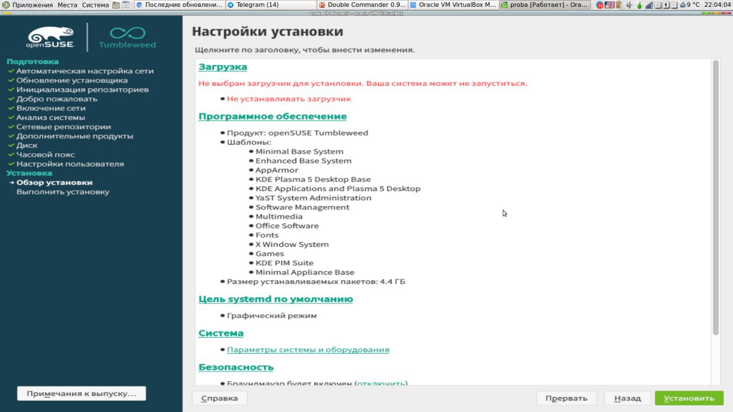Click the weather 9 °C applet
733x412 pixels.
point(689,5)
